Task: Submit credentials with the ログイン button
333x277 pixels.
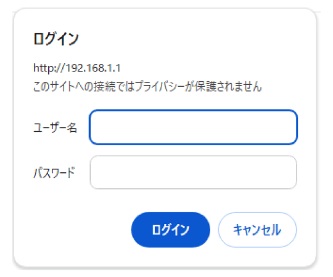Action: (x=171, y=230)
